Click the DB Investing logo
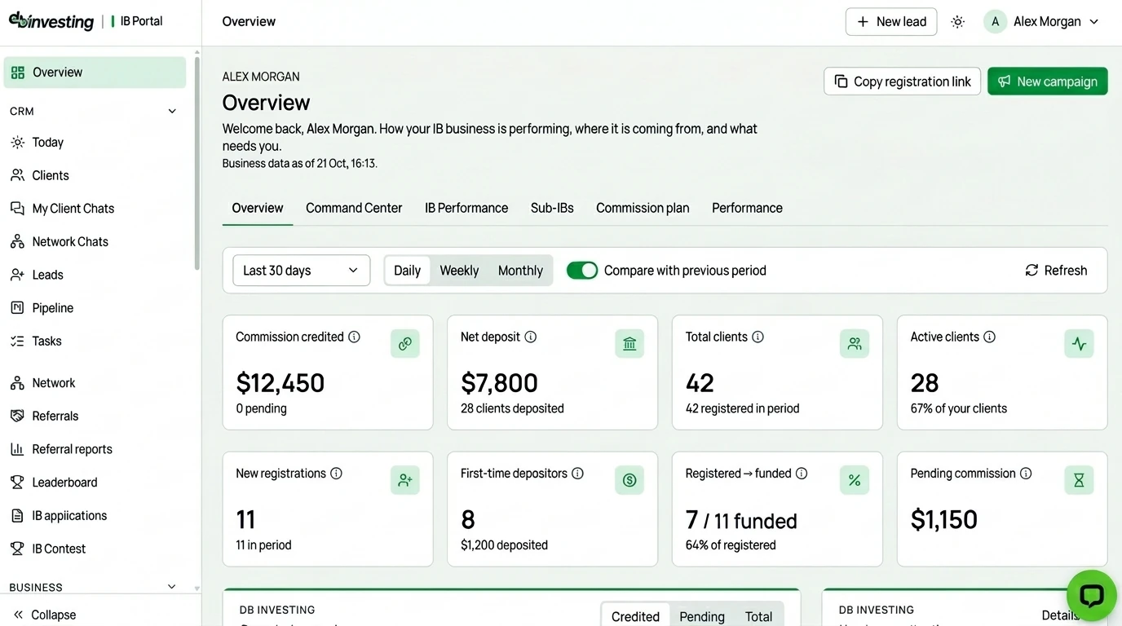Viewport: 1122px width, 626px height. click(51, 21)
